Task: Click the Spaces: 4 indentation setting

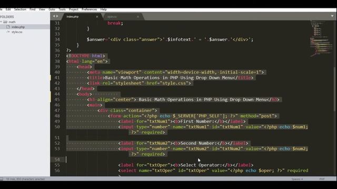Action: (297, 179)
